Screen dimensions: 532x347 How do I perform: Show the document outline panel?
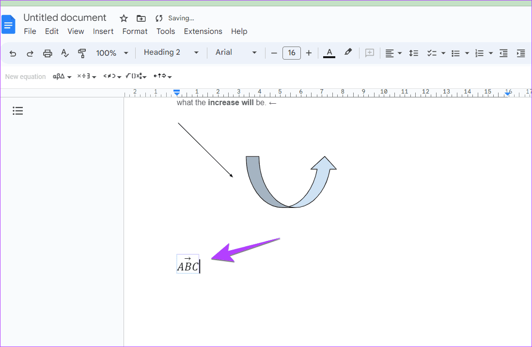pos(18,111)
